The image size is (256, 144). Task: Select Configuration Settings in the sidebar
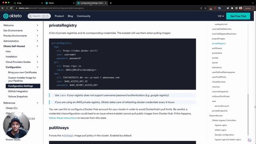click(23, 86)
